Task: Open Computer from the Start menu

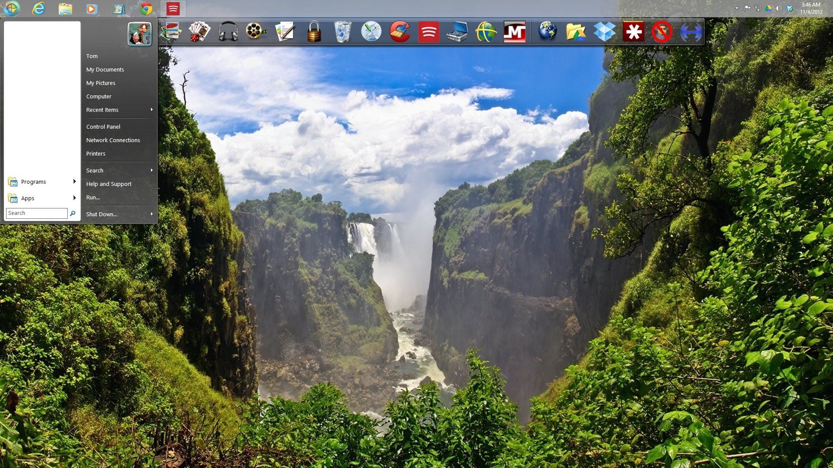Action: click(x=120, y=96)
